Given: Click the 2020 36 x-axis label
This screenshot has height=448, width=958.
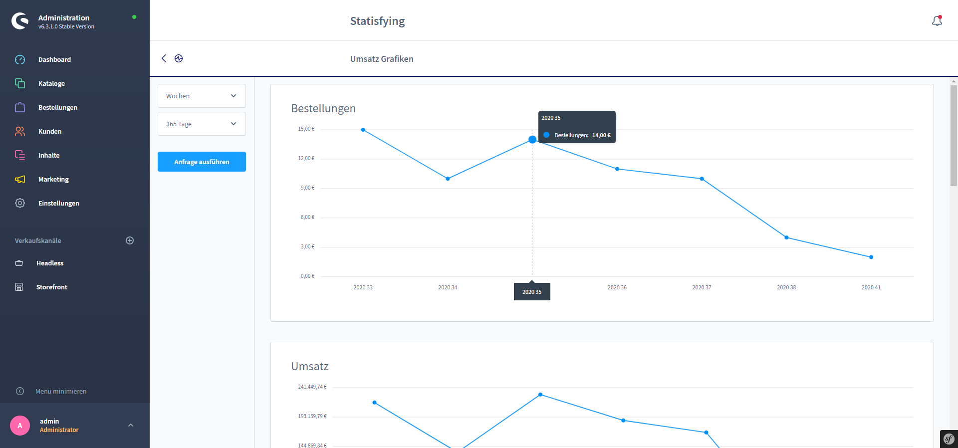Looking at the screenshot, I should coord(617,287).
